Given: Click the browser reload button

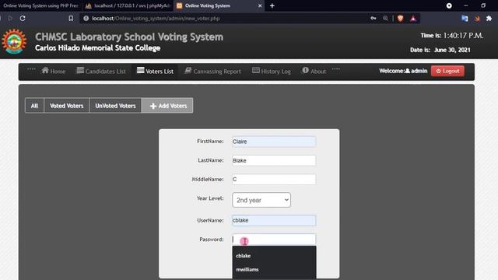Looking at the screenshot, I should point(23,19).
